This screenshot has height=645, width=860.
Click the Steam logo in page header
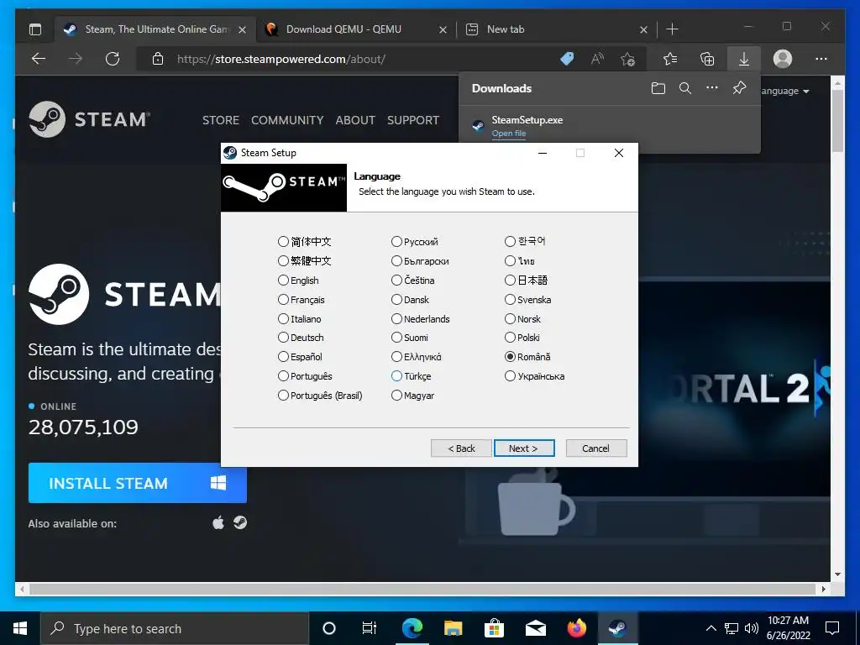(x=89, y=119)
